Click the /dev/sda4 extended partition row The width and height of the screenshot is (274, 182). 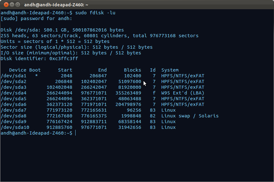(x=102, y=93)
